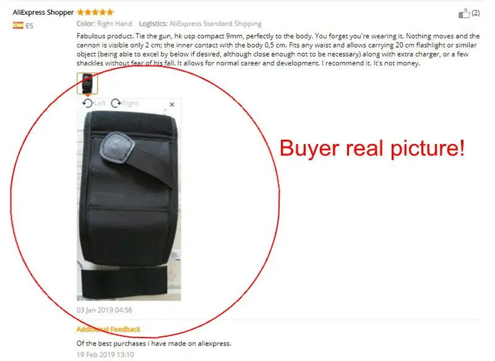This screenshot has height=361, width=495.
Task: Click the 19 Feb 2019 feedback date
Action: [x=105, y=355]
